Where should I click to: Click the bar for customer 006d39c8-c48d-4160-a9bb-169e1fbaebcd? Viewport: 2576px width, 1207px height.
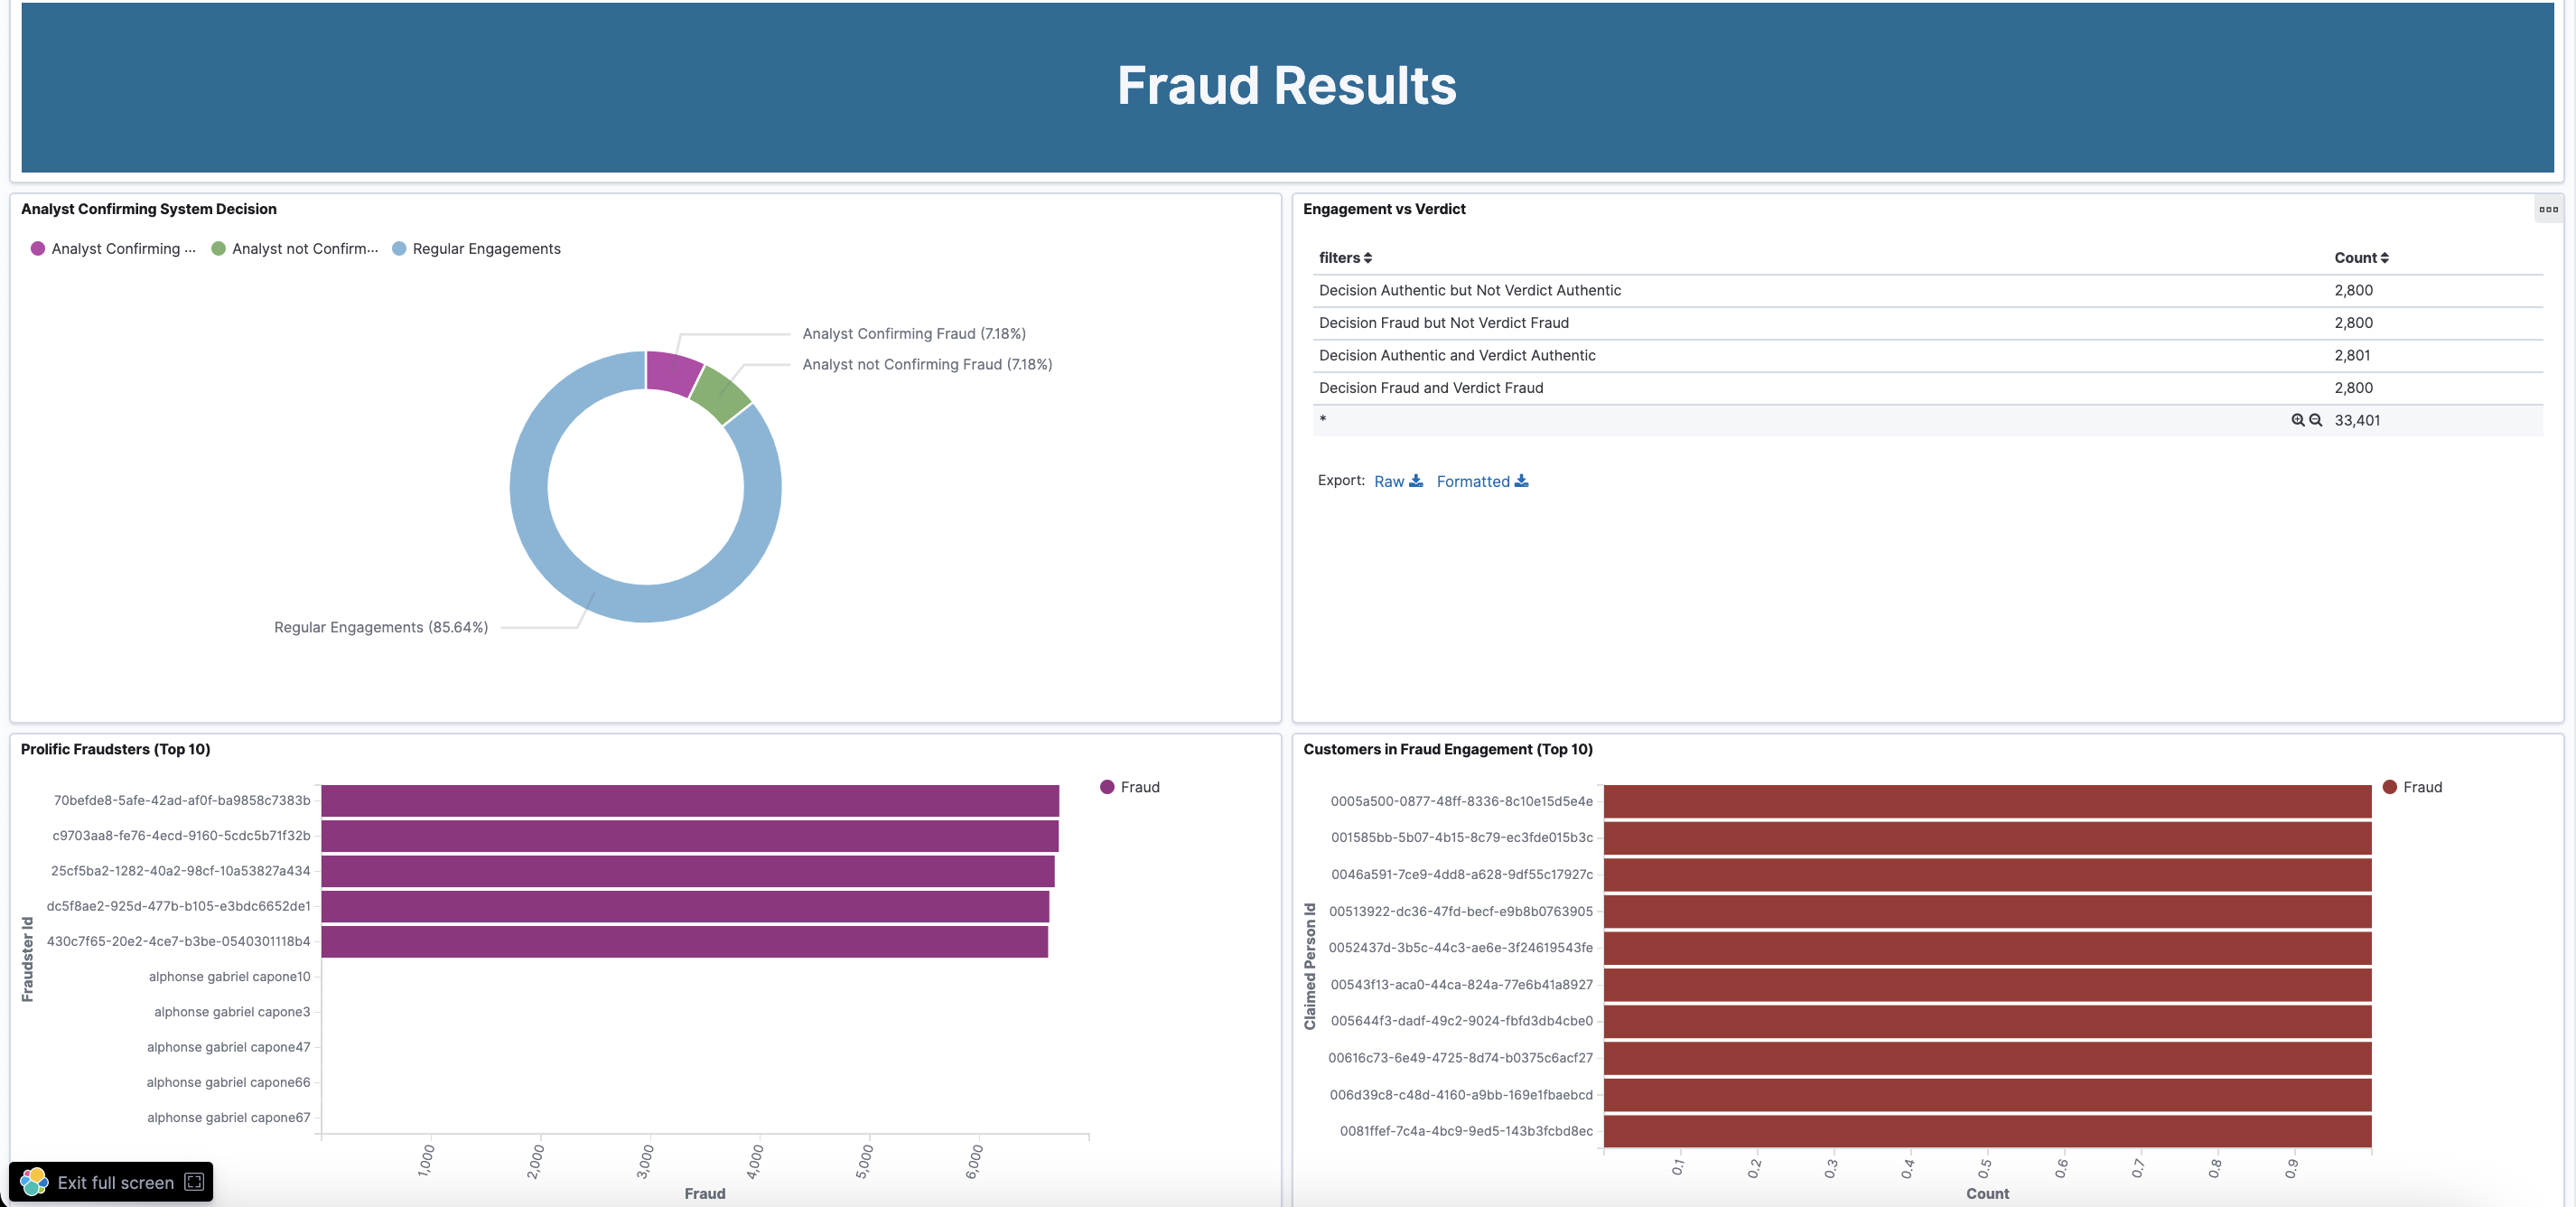pyautogui.click(x=1987, y=1095)
